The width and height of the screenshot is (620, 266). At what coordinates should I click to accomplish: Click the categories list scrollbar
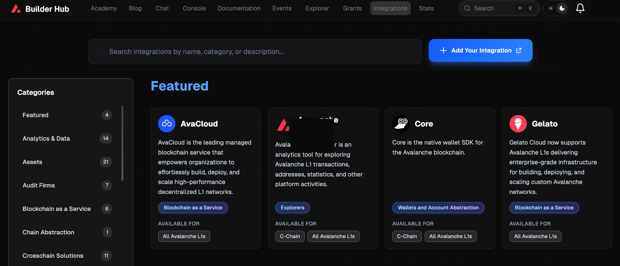coord(122,143)
